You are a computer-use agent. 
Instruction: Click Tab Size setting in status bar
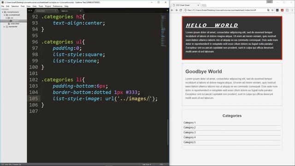coord(147,165)
